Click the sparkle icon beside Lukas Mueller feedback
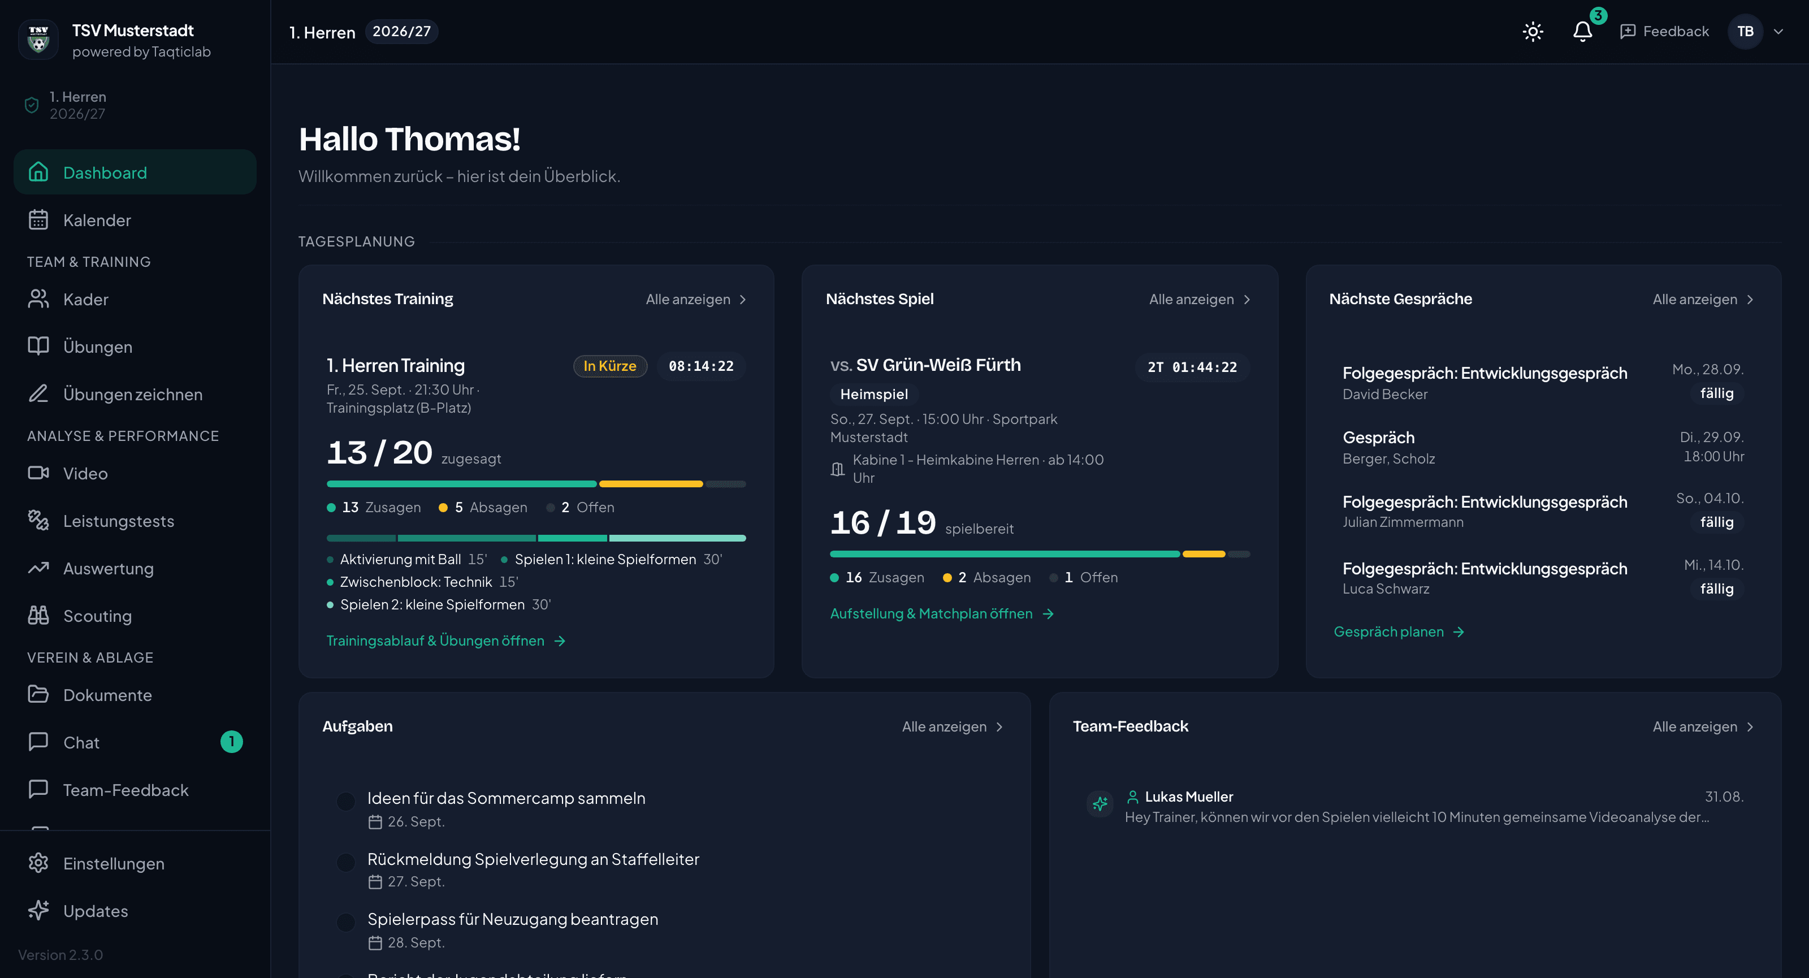Screen dimensions: 1809x978 tap(1100, 804)
